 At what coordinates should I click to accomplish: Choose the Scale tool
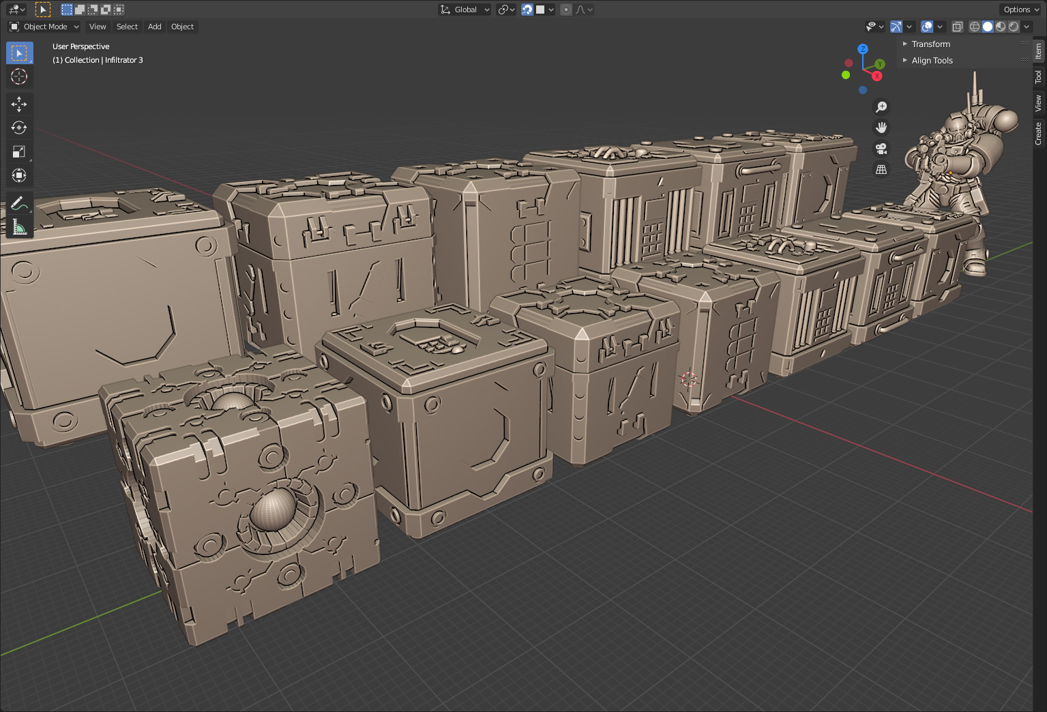[x=19, y=151]
